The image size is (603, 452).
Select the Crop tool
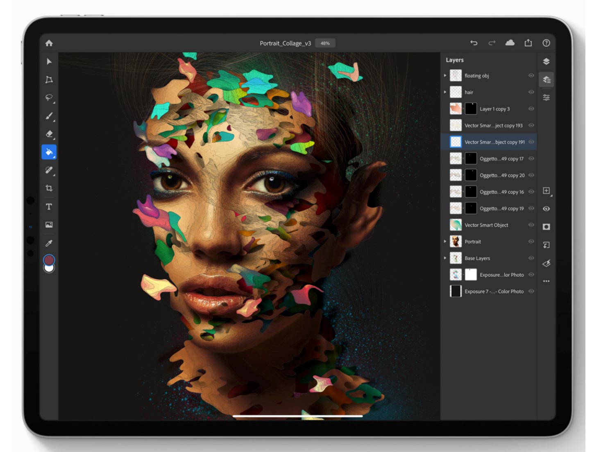(49, 188)
